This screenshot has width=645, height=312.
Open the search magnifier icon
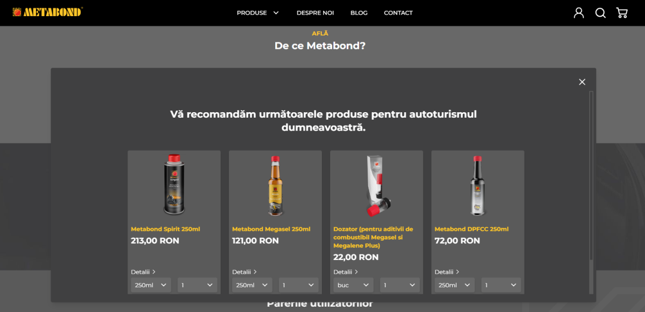[x=600, y=13]
